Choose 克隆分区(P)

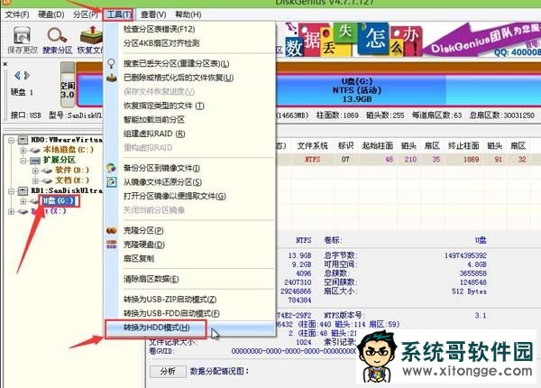pyautogui.click(x=143, y=230)
